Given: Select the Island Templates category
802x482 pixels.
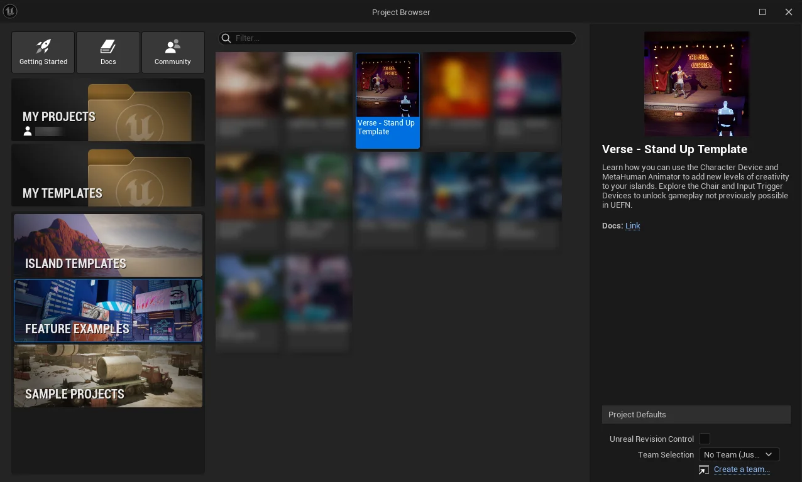Looking at the screenshot, I should click(108, 245).
